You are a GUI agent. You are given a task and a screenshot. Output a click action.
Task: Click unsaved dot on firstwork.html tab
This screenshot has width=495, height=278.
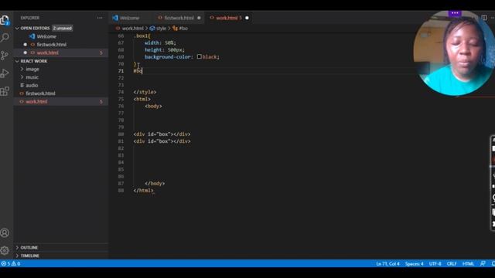pyautogui.click(x=199, y=18)
